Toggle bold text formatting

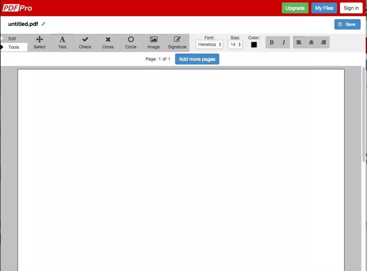click(272, 42)
